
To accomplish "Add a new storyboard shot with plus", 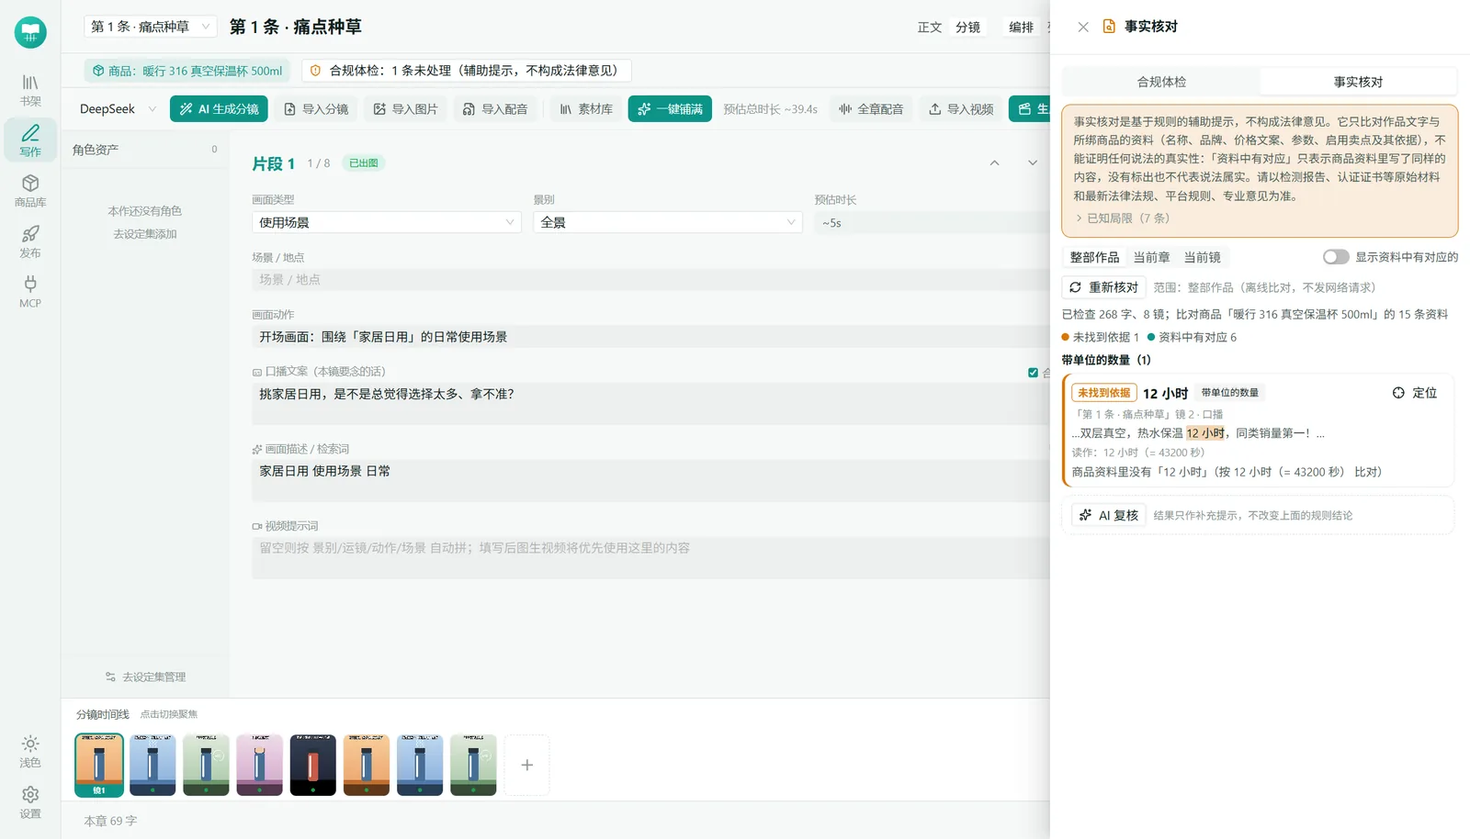I will click(526, 765).
